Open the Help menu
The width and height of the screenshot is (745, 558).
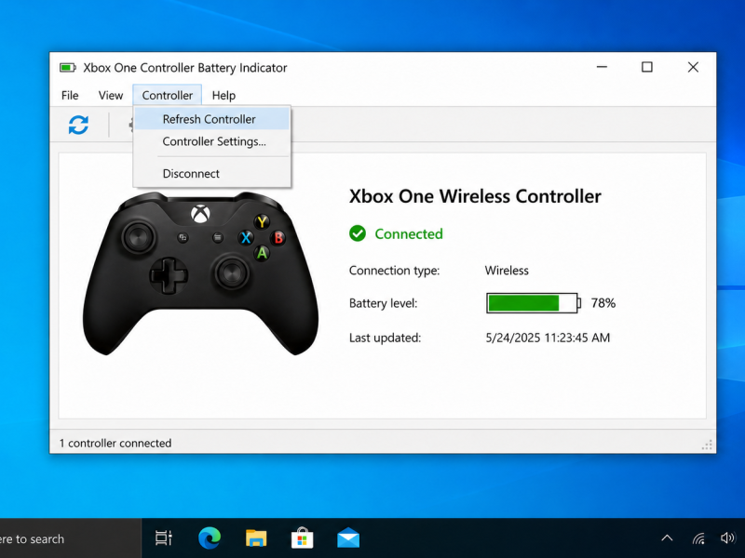[x=223, y=96]
